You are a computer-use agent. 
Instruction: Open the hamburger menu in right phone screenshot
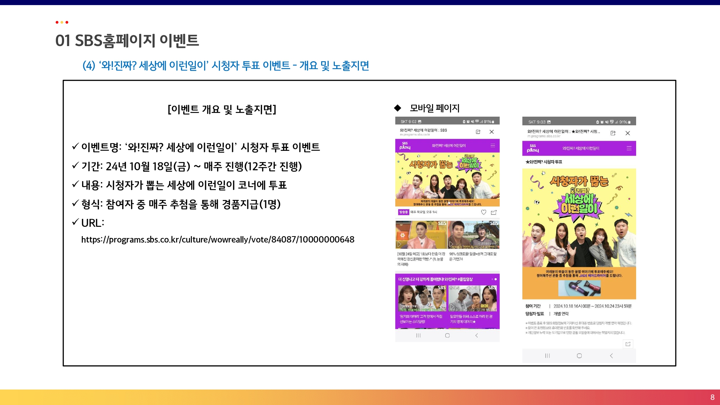[629, 148]
